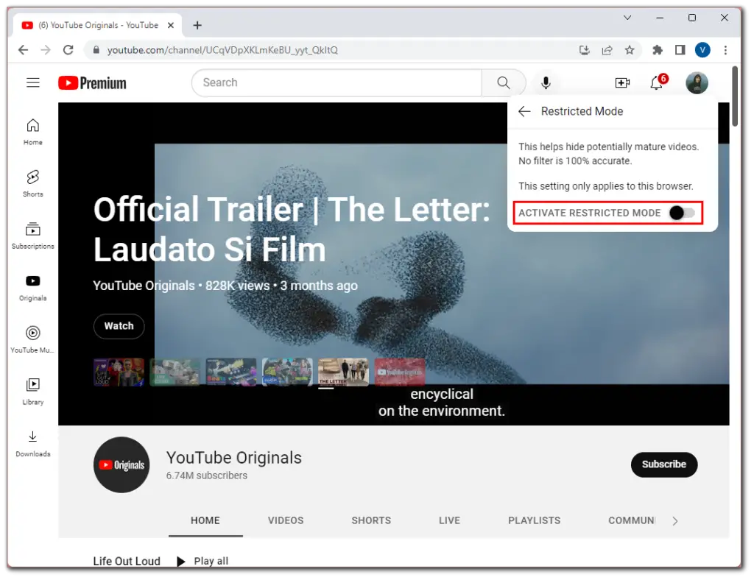Expand tab search chevron in title bar
754x580 pixels.
[x=627, y=18]
